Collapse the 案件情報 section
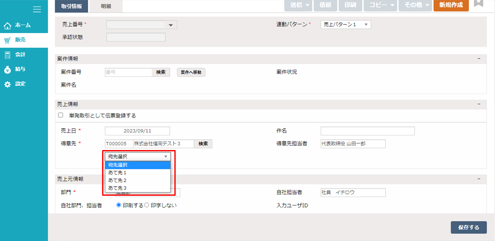The width and height of the screenshot is (495, 241). [x=479, y=59]
